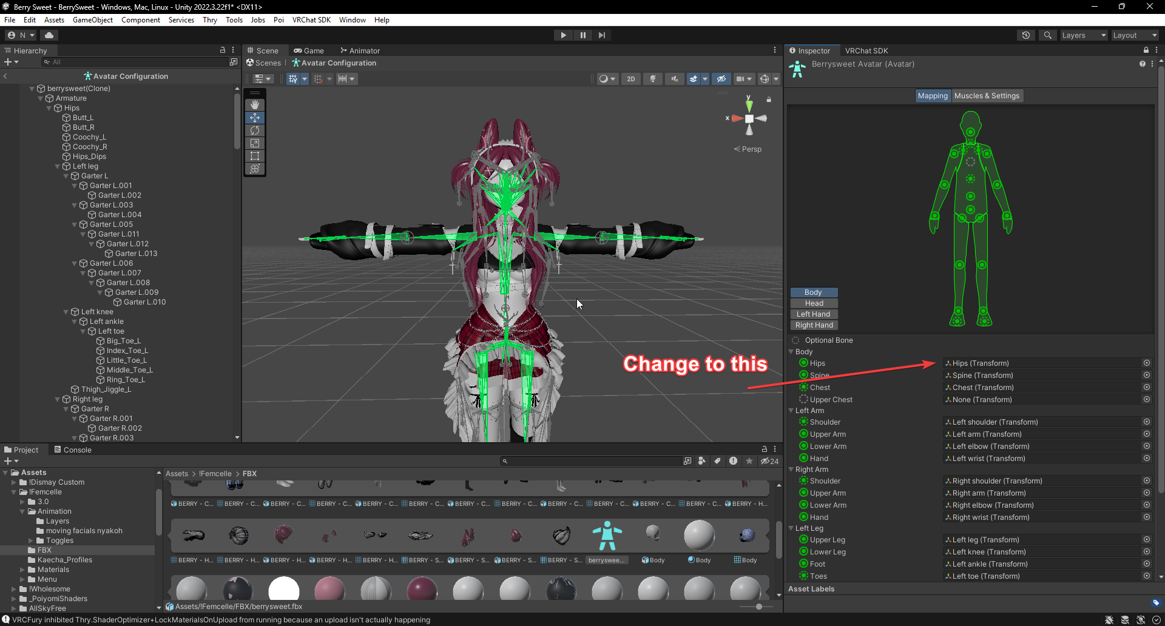Select the Right Hand mapping button
Viewport: 1165px width, 626px height.
[x=814, y=325]
